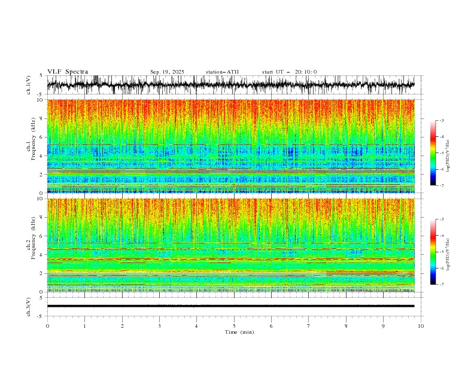Click the ch.1 color bar "-3" tick label
Image resolution: width=474 pixels, height=366 pixels.
coord(442,120)
